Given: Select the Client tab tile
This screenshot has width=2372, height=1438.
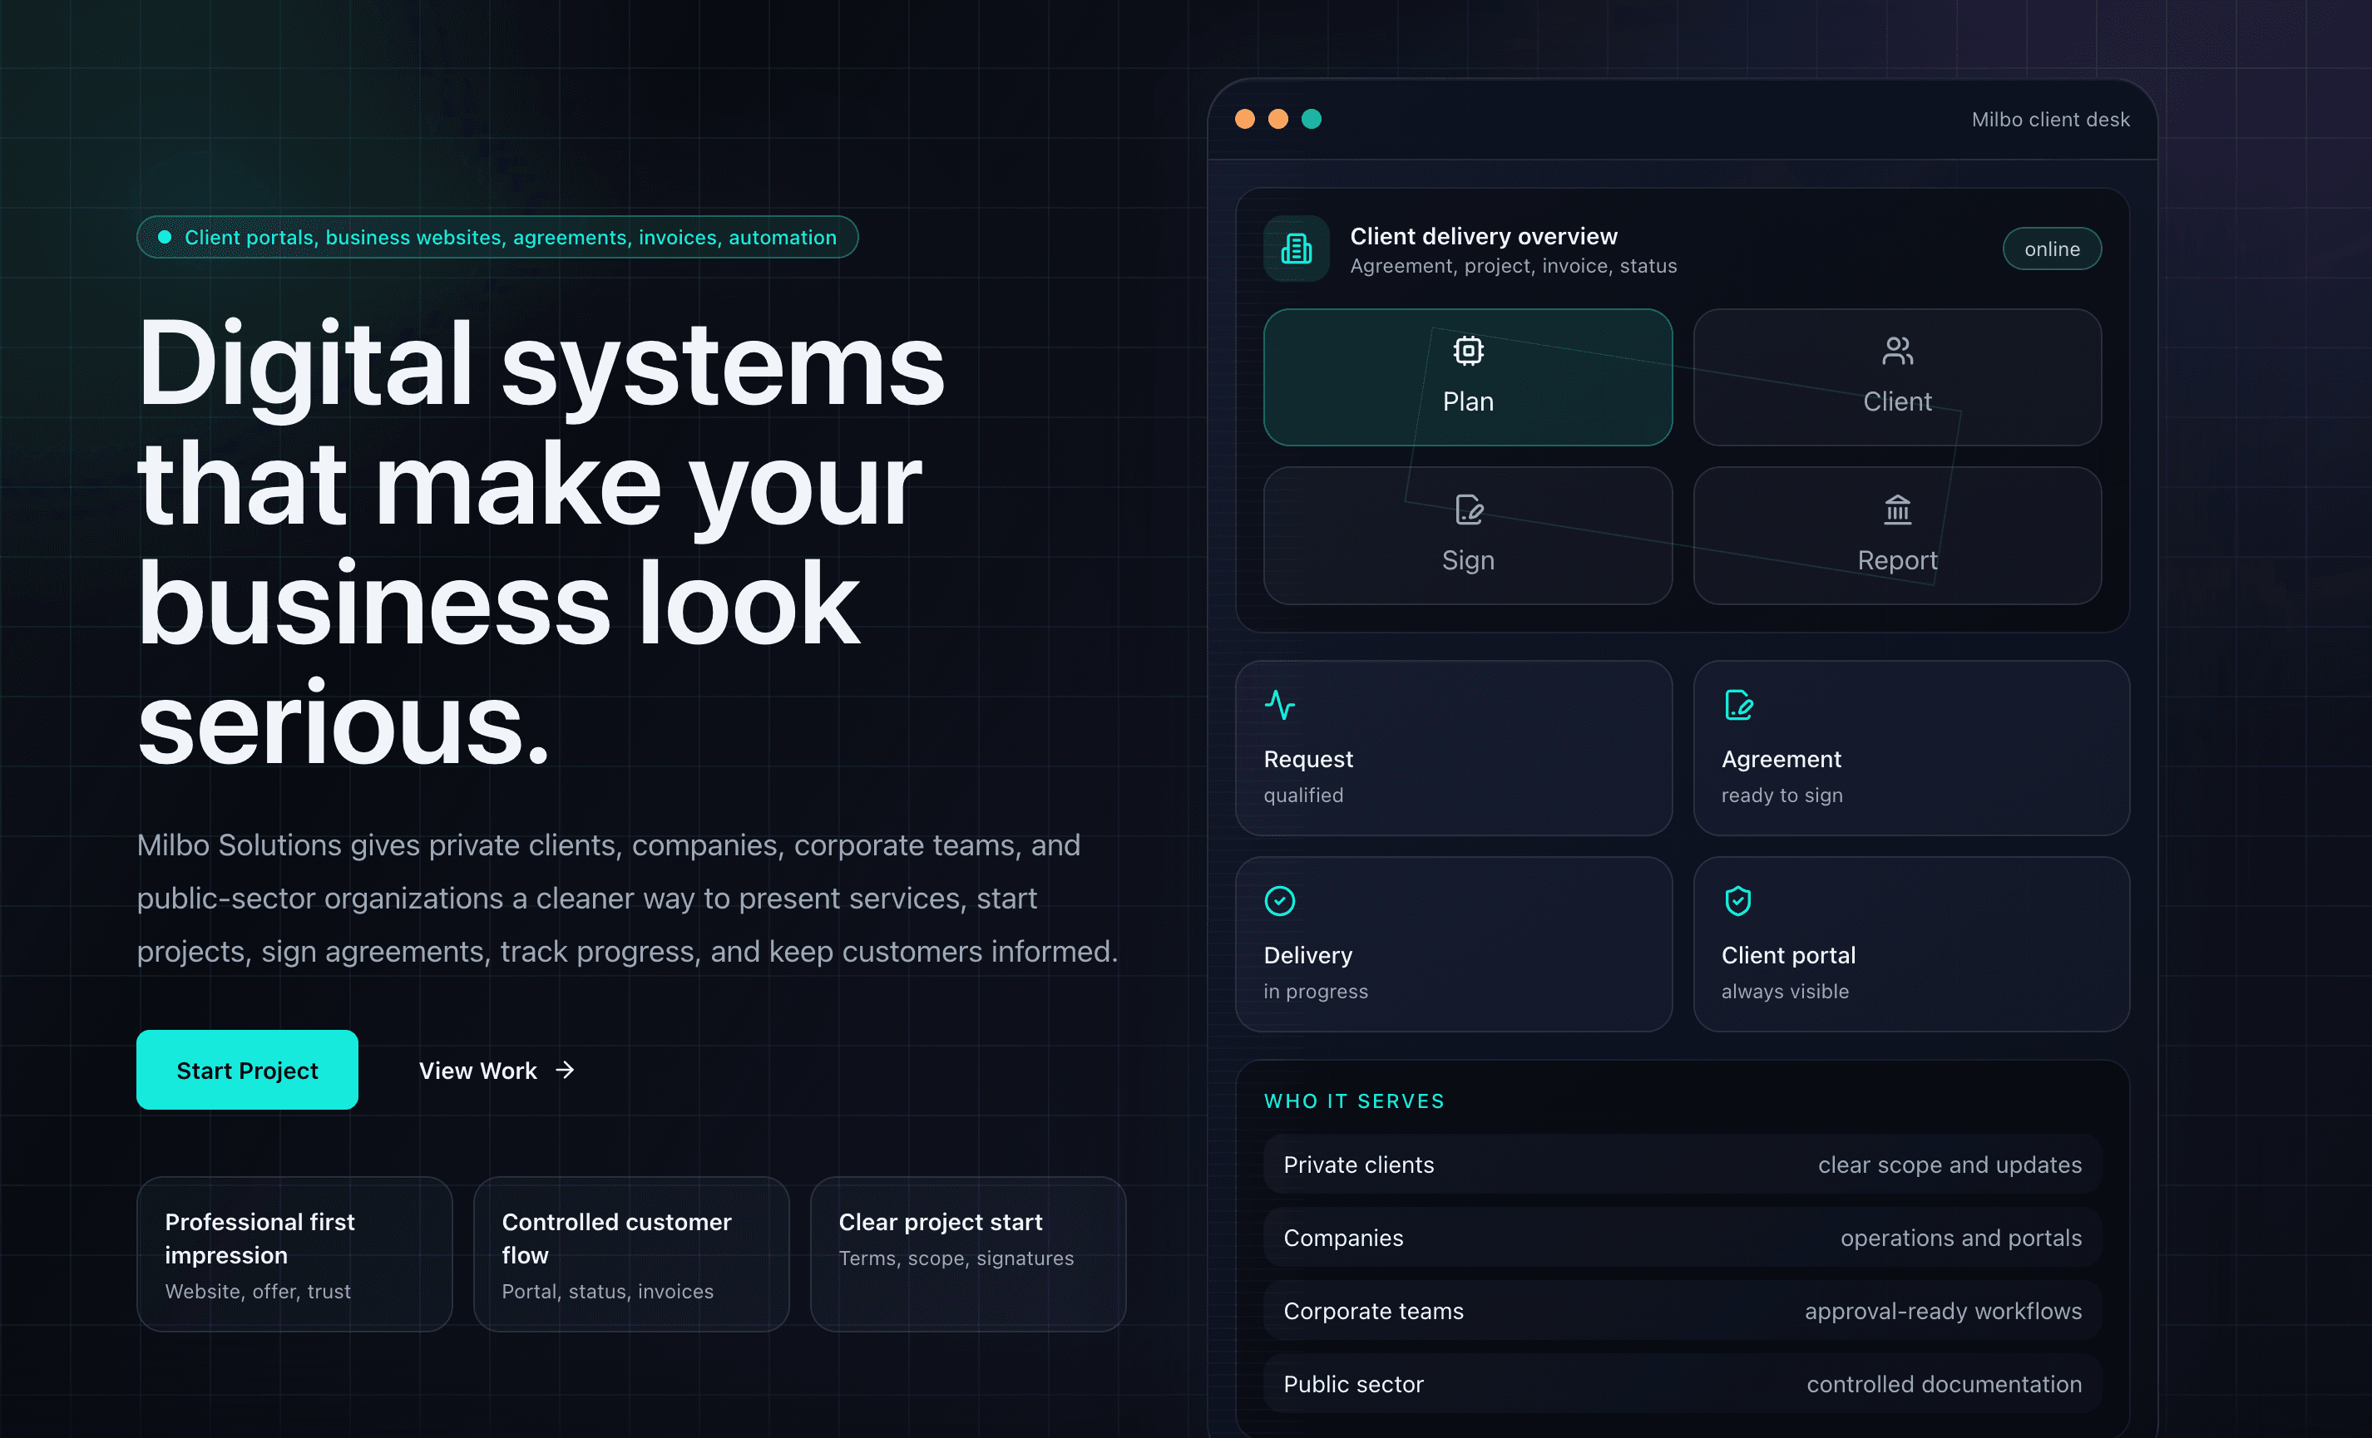Looking at the screenshot, I should [x=1896, y=377].
